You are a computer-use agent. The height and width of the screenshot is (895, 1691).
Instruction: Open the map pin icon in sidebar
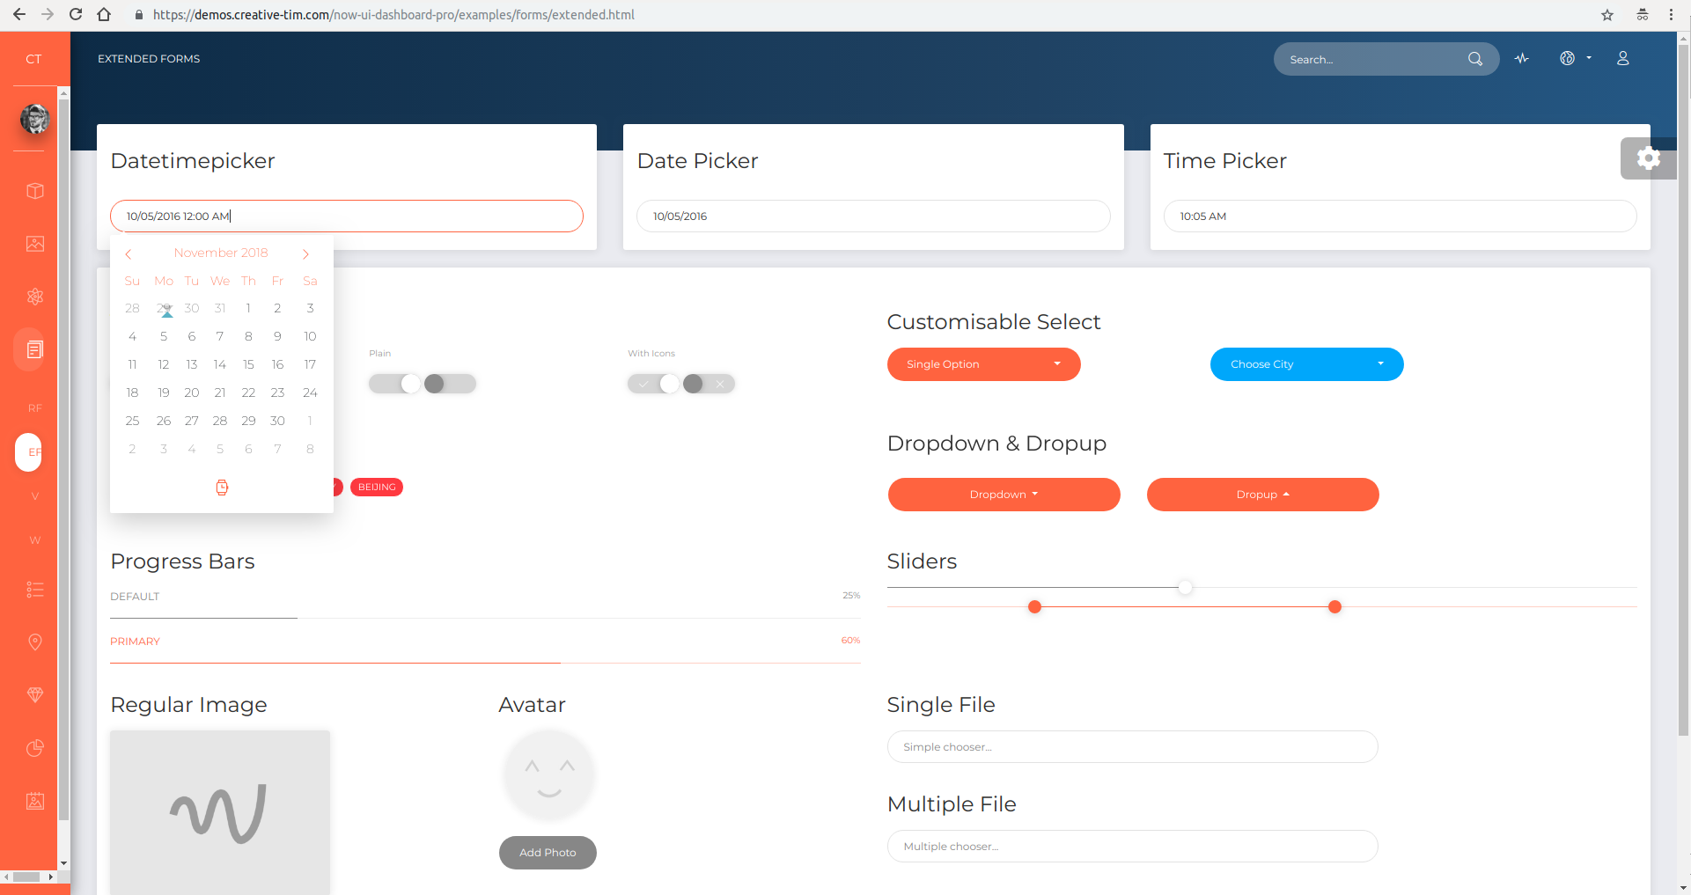[35, 642]
